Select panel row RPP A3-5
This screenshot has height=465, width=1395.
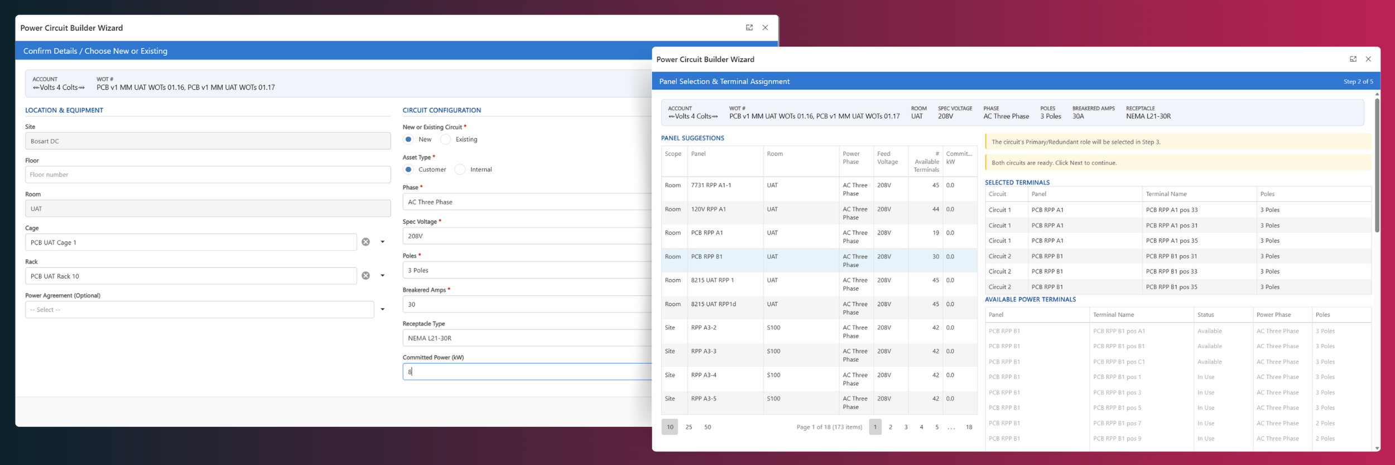[x=819, y=402]
